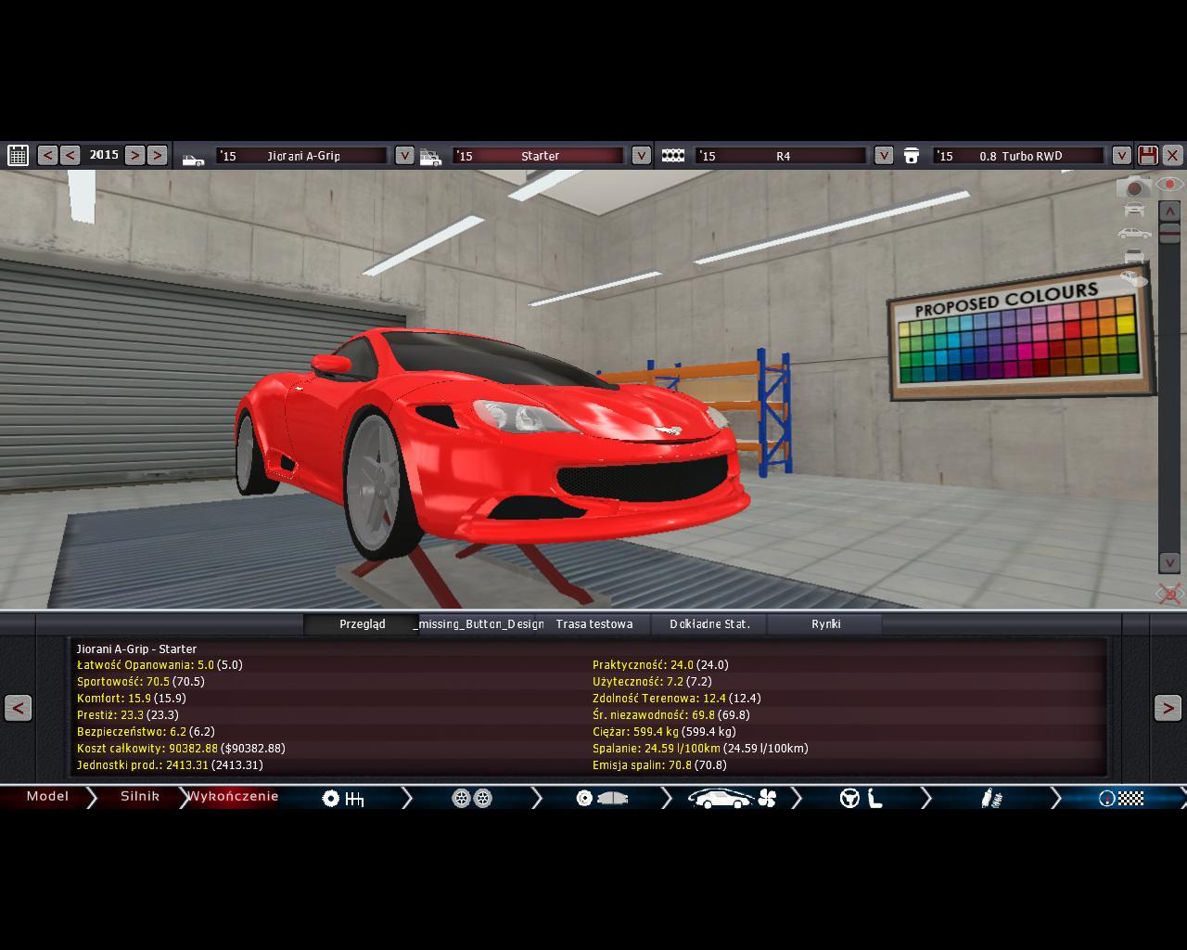Close the designer with the X button
The height and width of the screenshot is (950, 1187).
tap(1172, 155)
